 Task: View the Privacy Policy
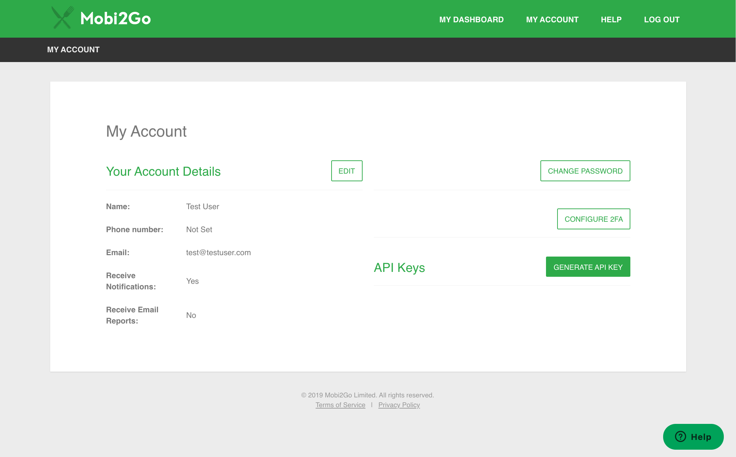point(399,405)
